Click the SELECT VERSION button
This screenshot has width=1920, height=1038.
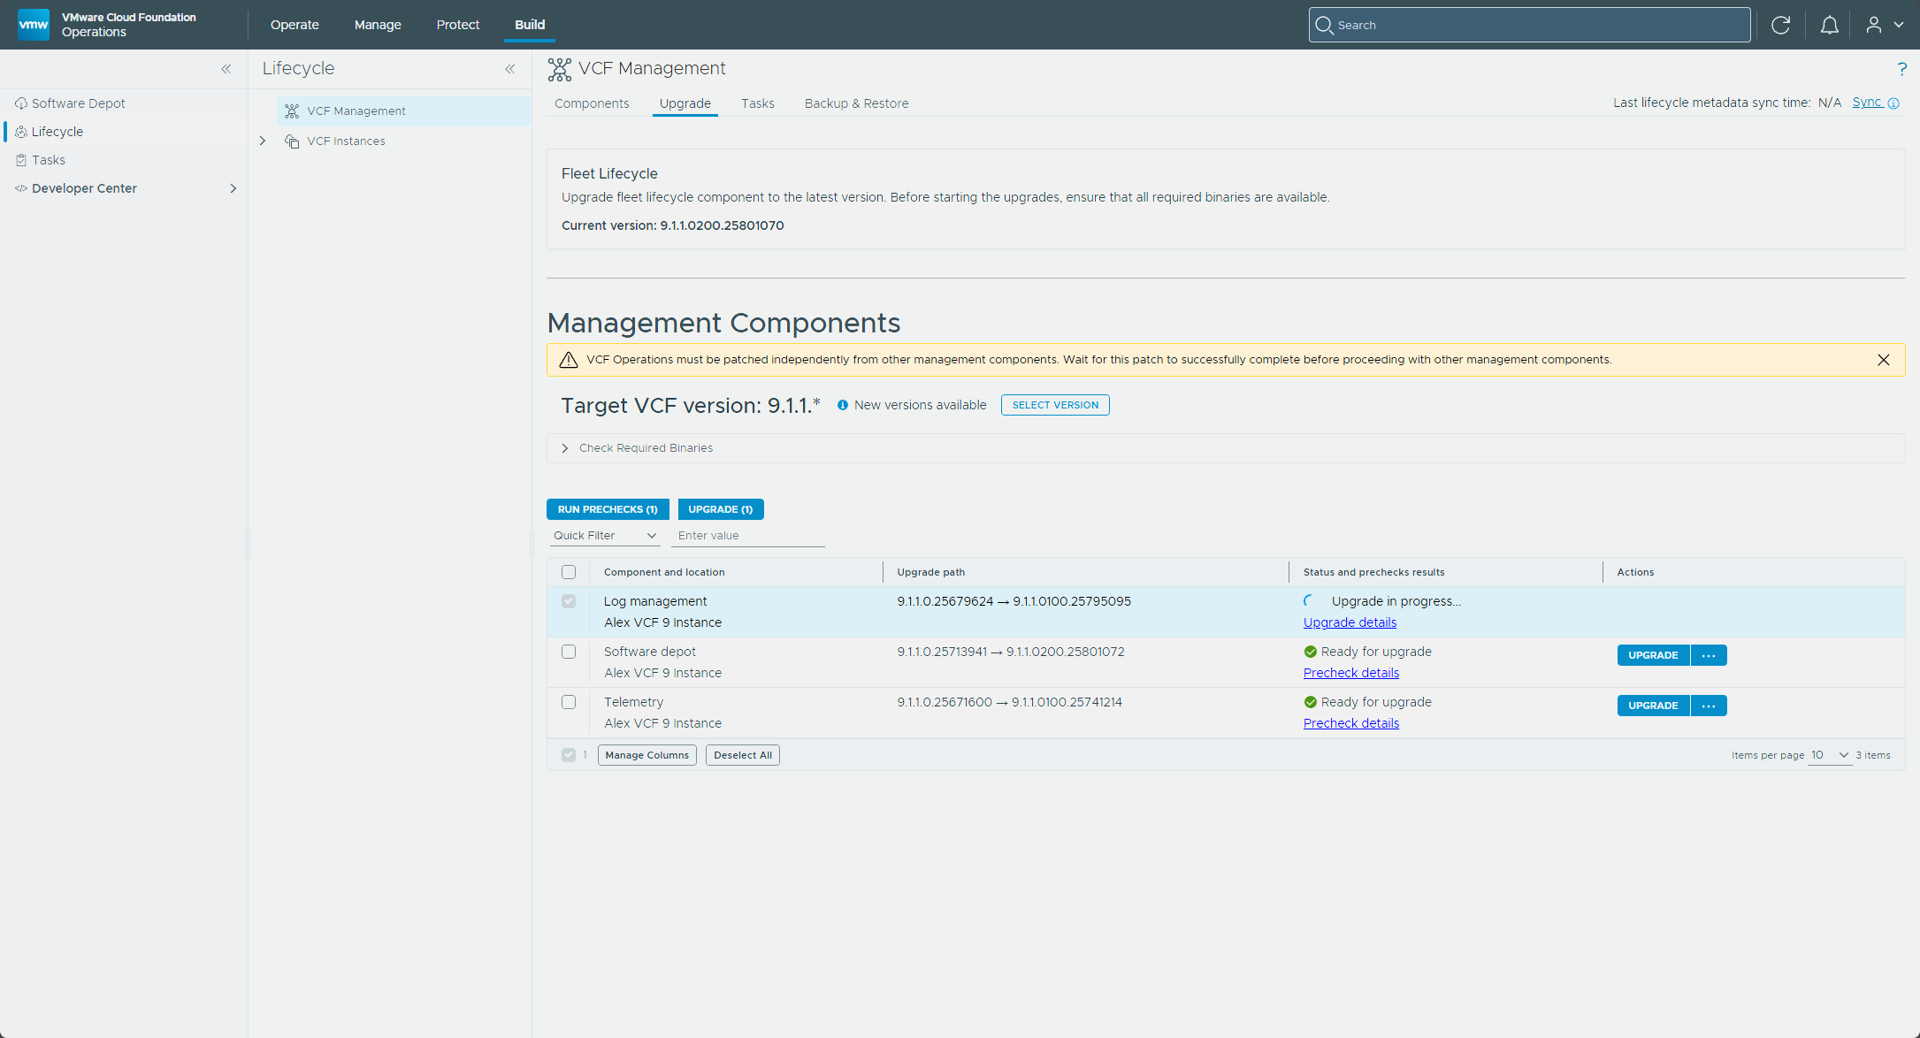(1055, 405)
